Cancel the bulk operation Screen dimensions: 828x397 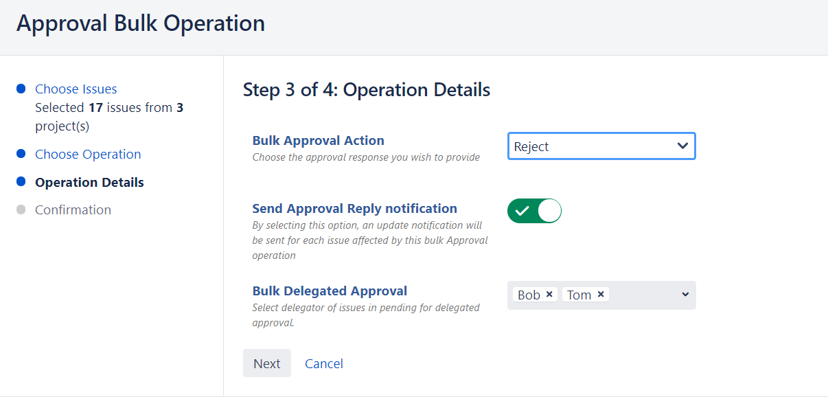[323, 363]
